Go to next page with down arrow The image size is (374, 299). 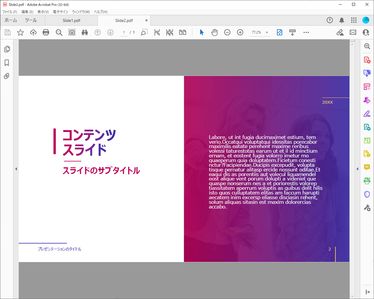click(110, 32)
